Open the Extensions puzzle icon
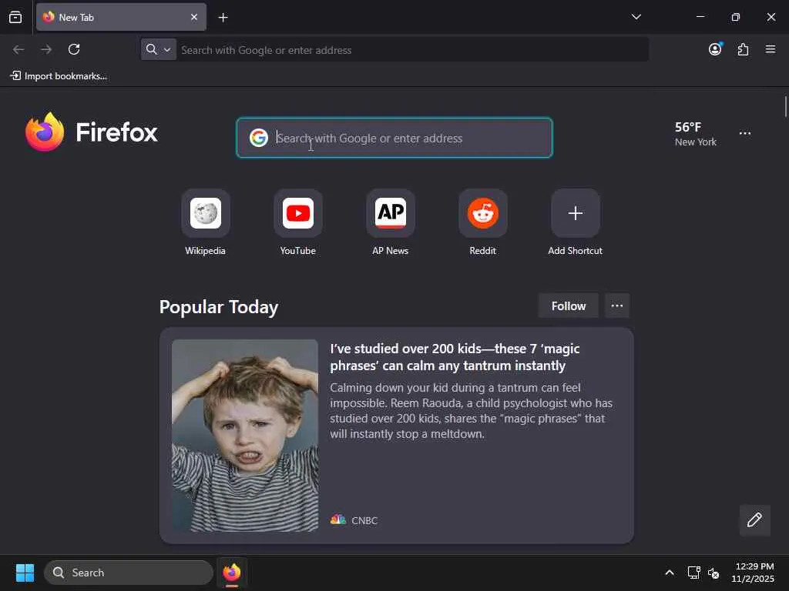789x591 pixels. pyautogui.click(x=743, y=49)
